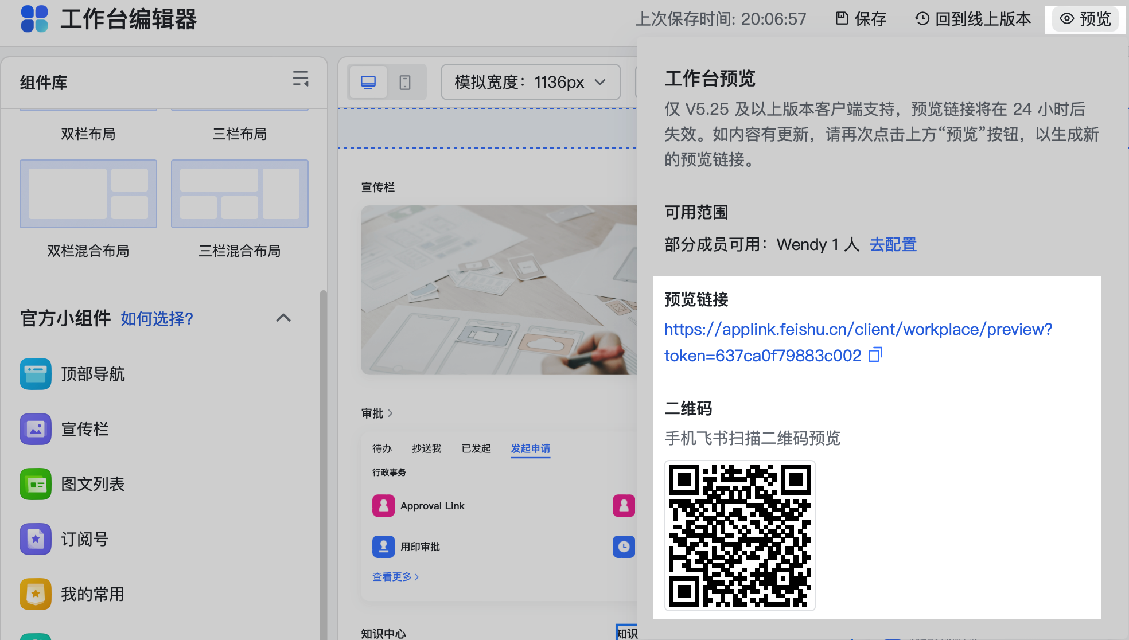Click the 双栏布局 label

tap(88, 134)
